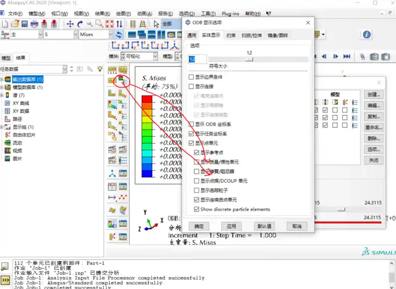Enable 显示追踪粒子 checkbox
The height and width of the screenshot is (289, 396).
click(196, 190)
